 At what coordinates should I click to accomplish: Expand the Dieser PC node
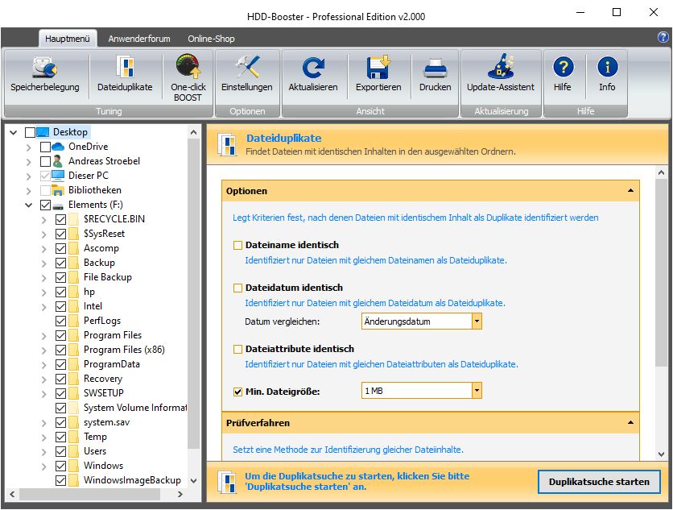(x=28, y=176)
